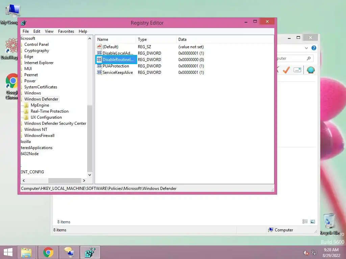The width and height of the screenshot is (346, 259).
Task: Open the network computers taskbar icon
Action: [x=69, y=252]
